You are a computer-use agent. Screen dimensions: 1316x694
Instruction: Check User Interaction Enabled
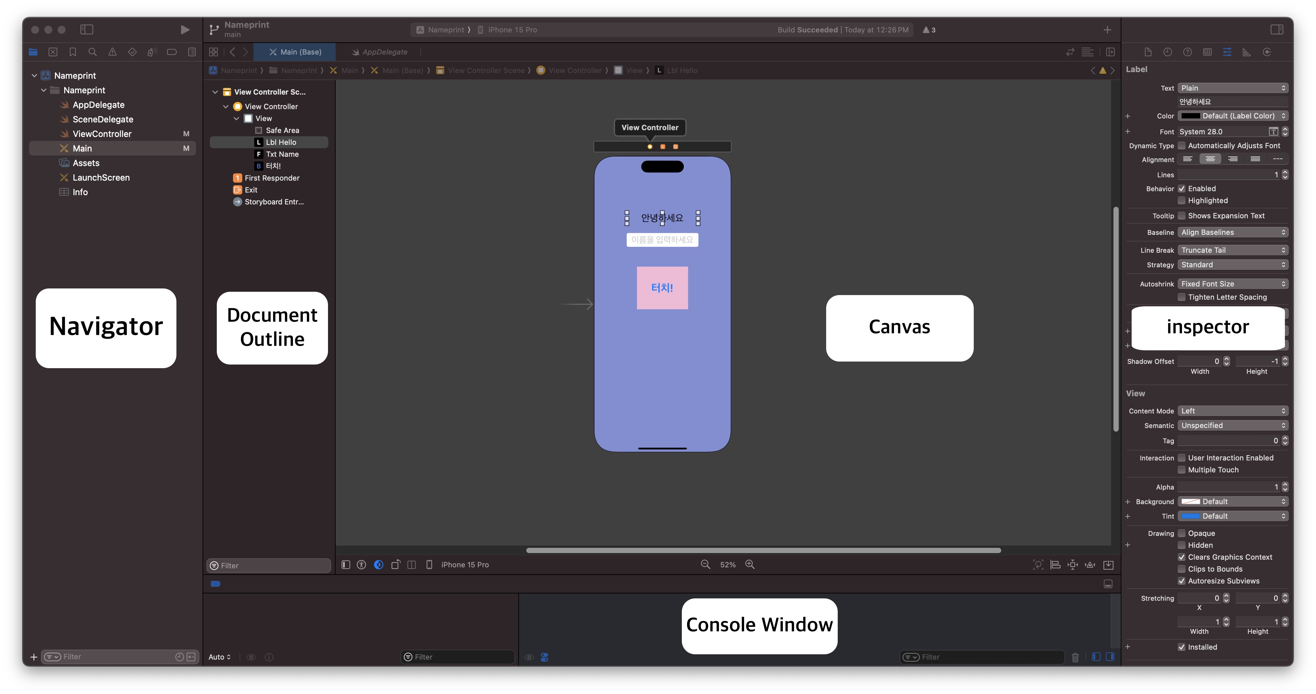pyautogui.click(x=1182, y=457)
